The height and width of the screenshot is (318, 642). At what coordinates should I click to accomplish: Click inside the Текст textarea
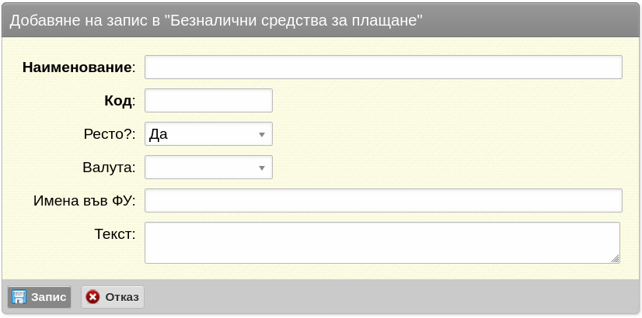(381, 243)
